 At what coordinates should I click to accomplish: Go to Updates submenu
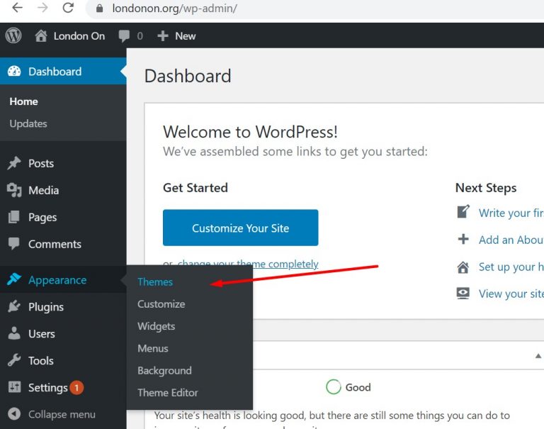[x=28, y=123]
